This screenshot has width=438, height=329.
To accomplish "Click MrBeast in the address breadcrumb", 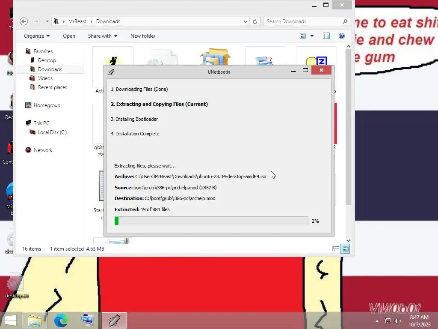I will (77, 21).
